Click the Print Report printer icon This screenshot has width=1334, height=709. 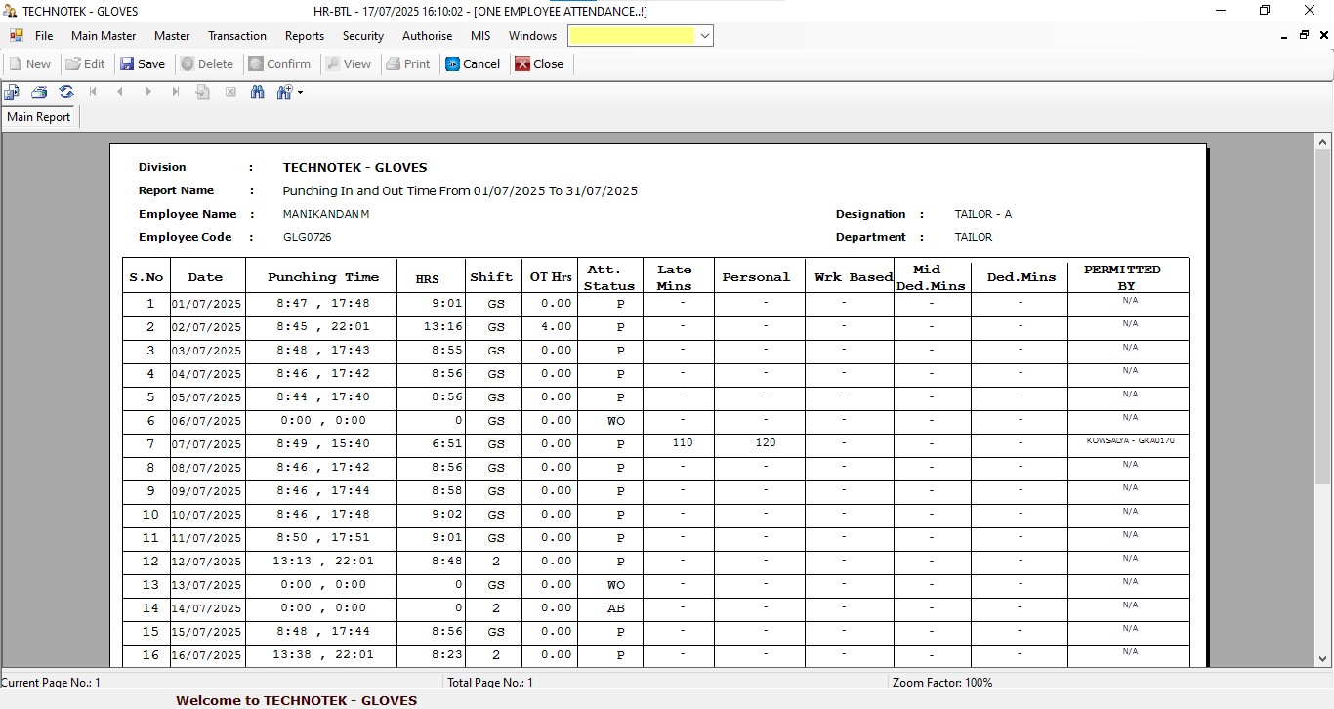tap(39, 92)
